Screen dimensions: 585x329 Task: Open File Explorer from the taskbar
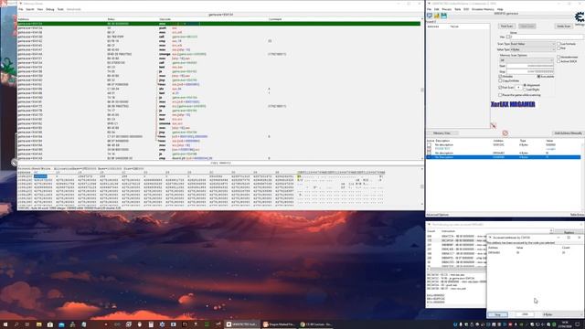(x=38, y=324)
